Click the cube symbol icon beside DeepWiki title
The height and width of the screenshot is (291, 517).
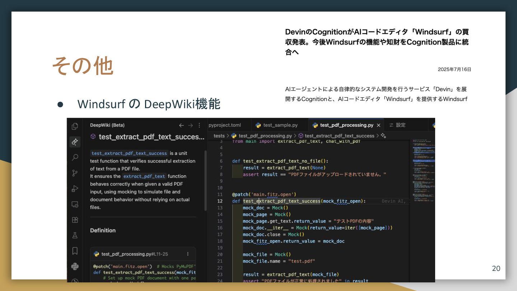pos(93,137)
